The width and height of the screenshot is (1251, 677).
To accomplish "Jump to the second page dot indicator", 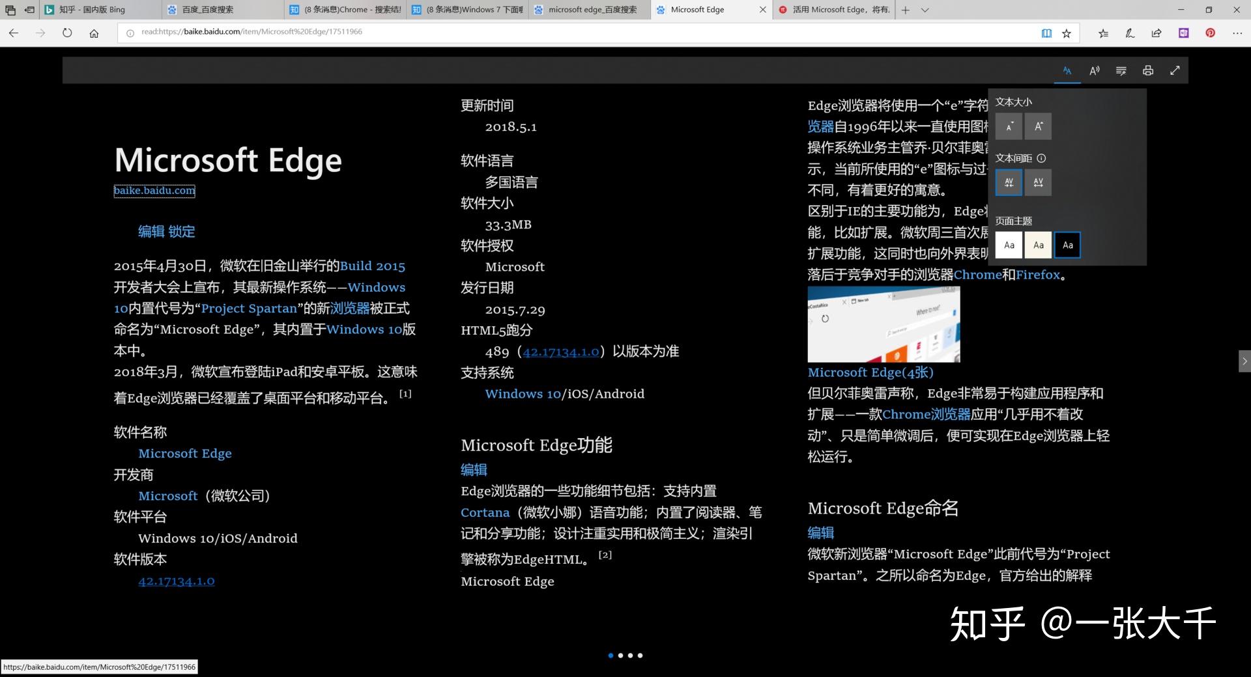I will click(x=620, y=656).
